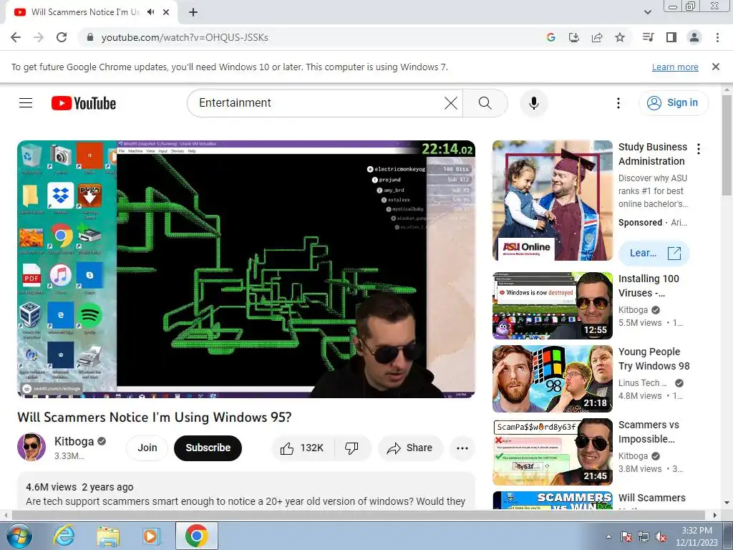Go back to the previous page

point(16,37)
